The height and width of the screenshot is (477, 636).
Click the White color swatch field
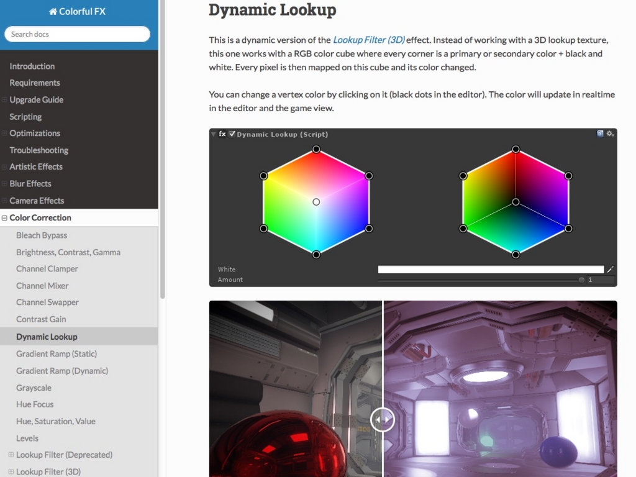491,270
